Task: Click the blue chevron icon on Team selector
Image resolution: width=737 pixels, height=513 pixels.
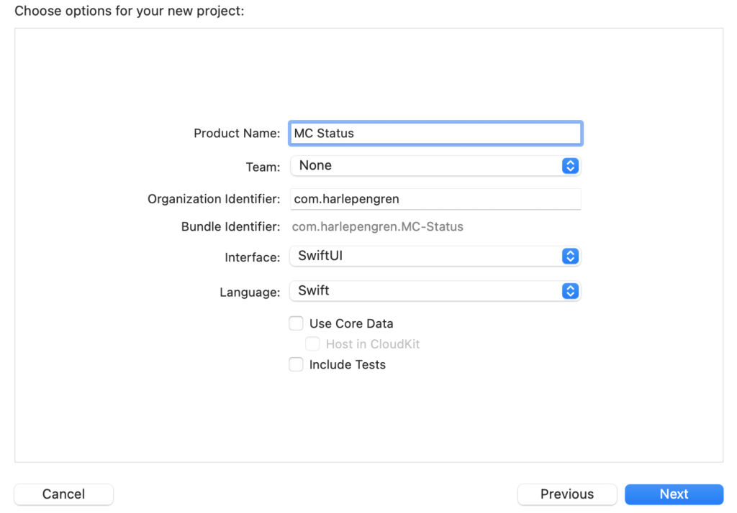Action: 569,166
